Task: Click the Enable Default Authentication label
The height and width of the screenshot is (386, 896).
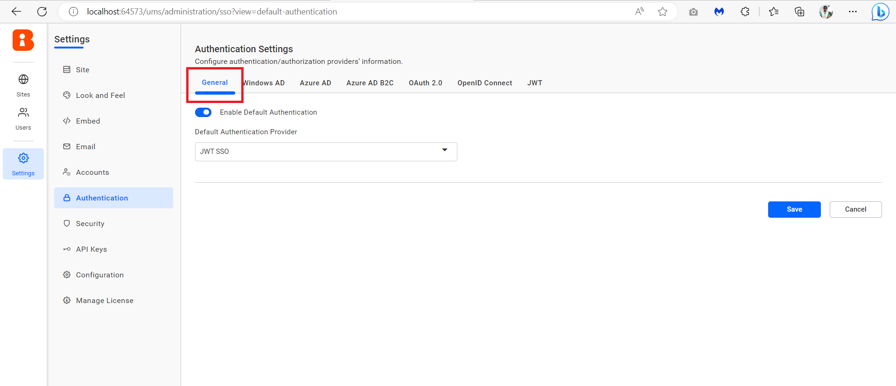Action: click(268, 112)
